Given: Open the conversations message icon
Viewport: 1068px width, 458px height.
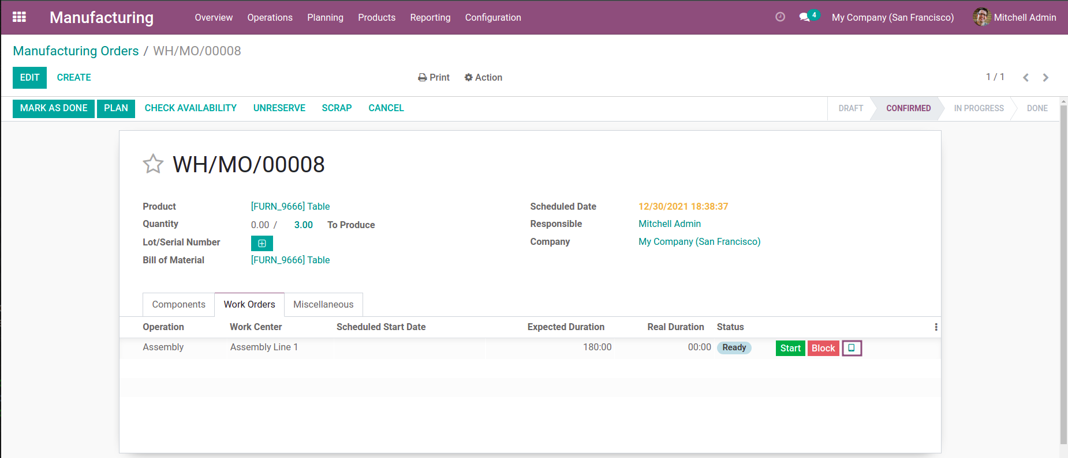Looking at the screenshot, I should pos(804,17).
